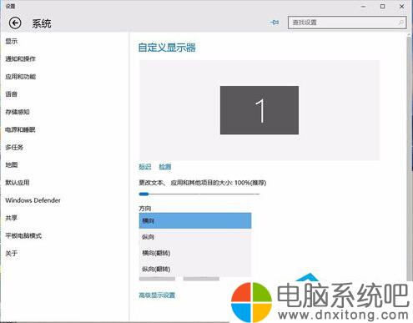This screenshot has width=413, height=323.
Task: Click the vertical scrollbar on the right
Action: coord(409,159)
